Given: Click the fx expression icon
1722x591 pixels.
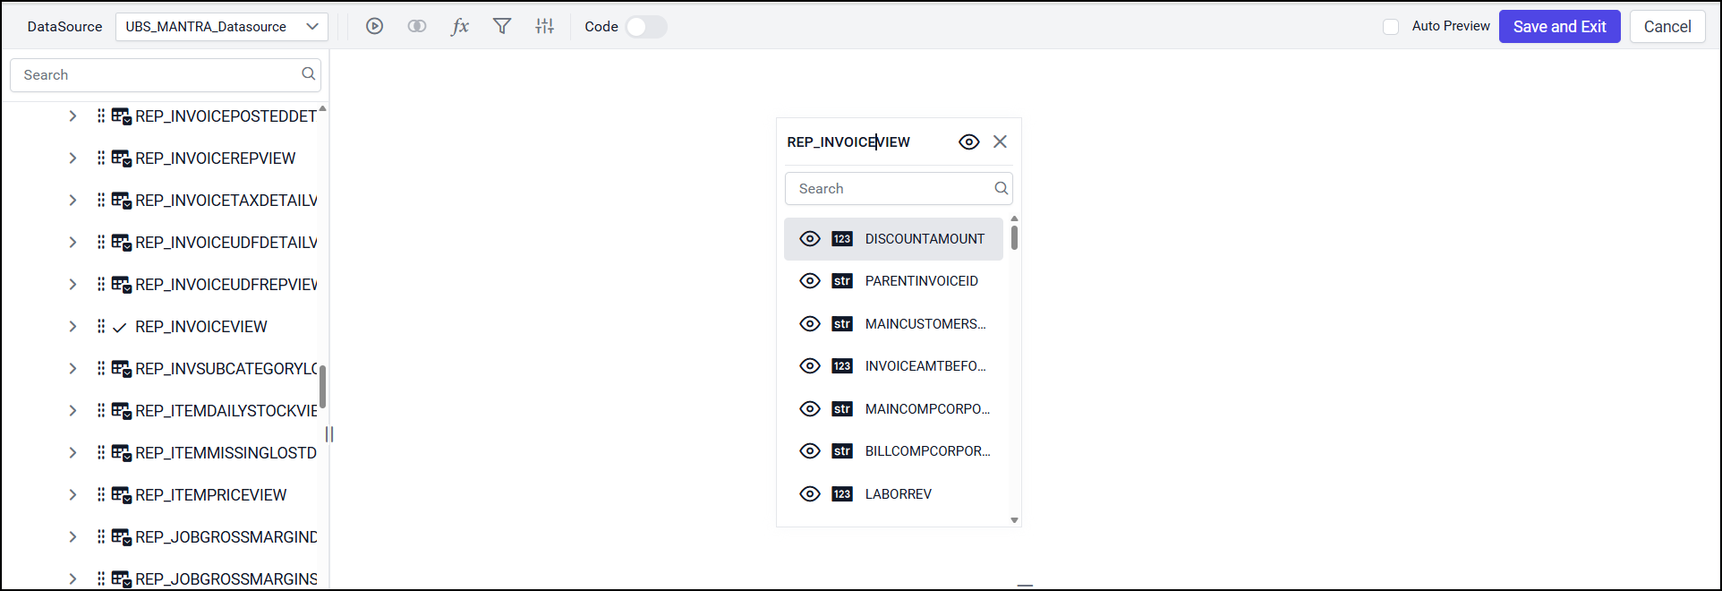Looking at the screenshot, I should (460, 27).
